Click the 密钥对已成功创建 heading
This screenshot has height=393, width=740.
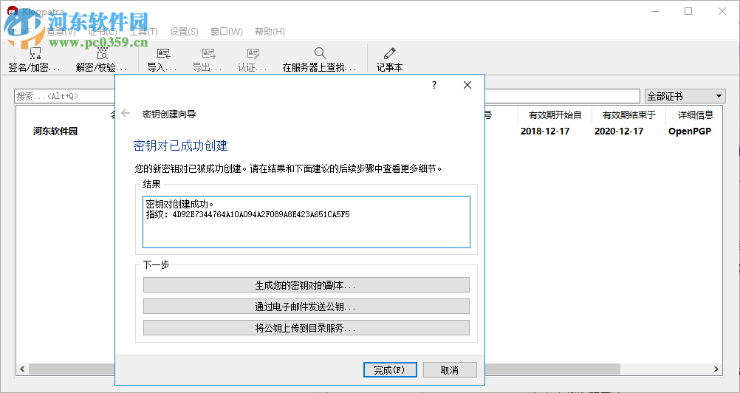click(181, 146)
